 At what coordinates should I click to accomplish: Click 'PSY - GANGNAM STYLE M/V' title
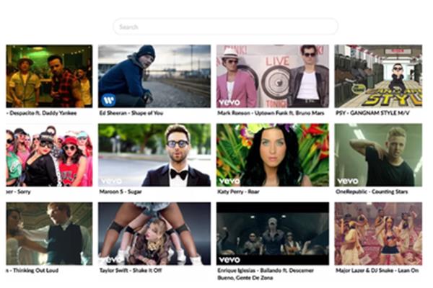tap(372, 113)
